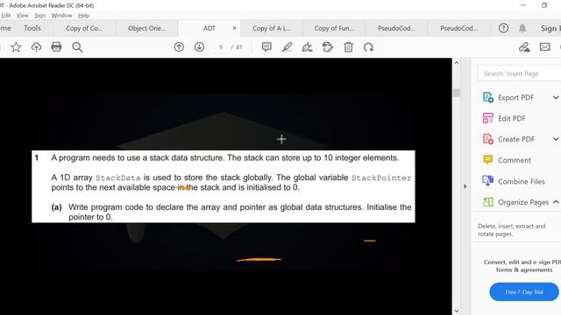The height and width of the screenshot is (315, 561).
Task: Expand the Create PDF options chevron
Action: [556, 139]
